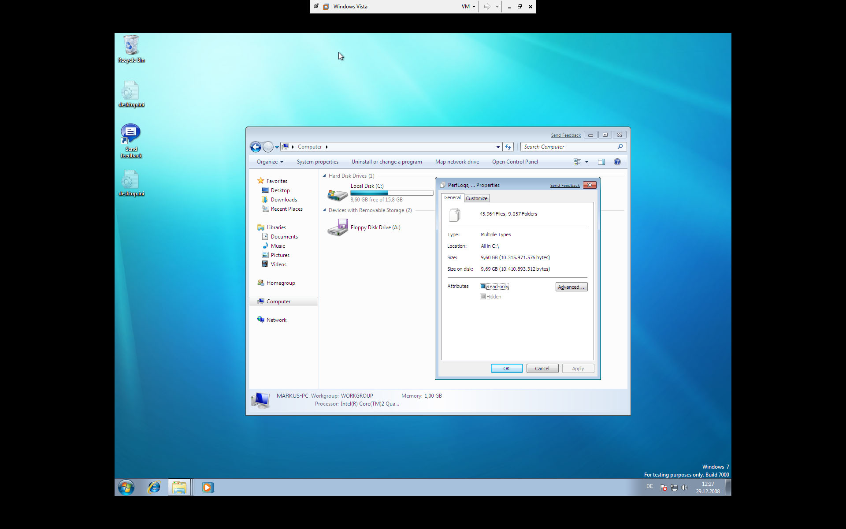The width and height of the screenshot is (846, 529).
Task: Select the Floppy Disk Drive (A:) icon
Action: point(338,228)
